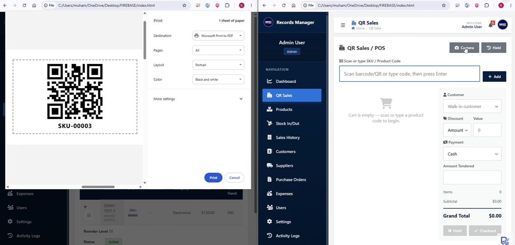Viewport: 515px width, 245px height.
Task: Click print preview vertical scrollbar
Action: coord(145,41)
